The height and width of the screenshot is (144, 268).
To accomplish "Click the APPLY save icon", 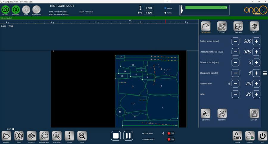I will click(254, 113).
